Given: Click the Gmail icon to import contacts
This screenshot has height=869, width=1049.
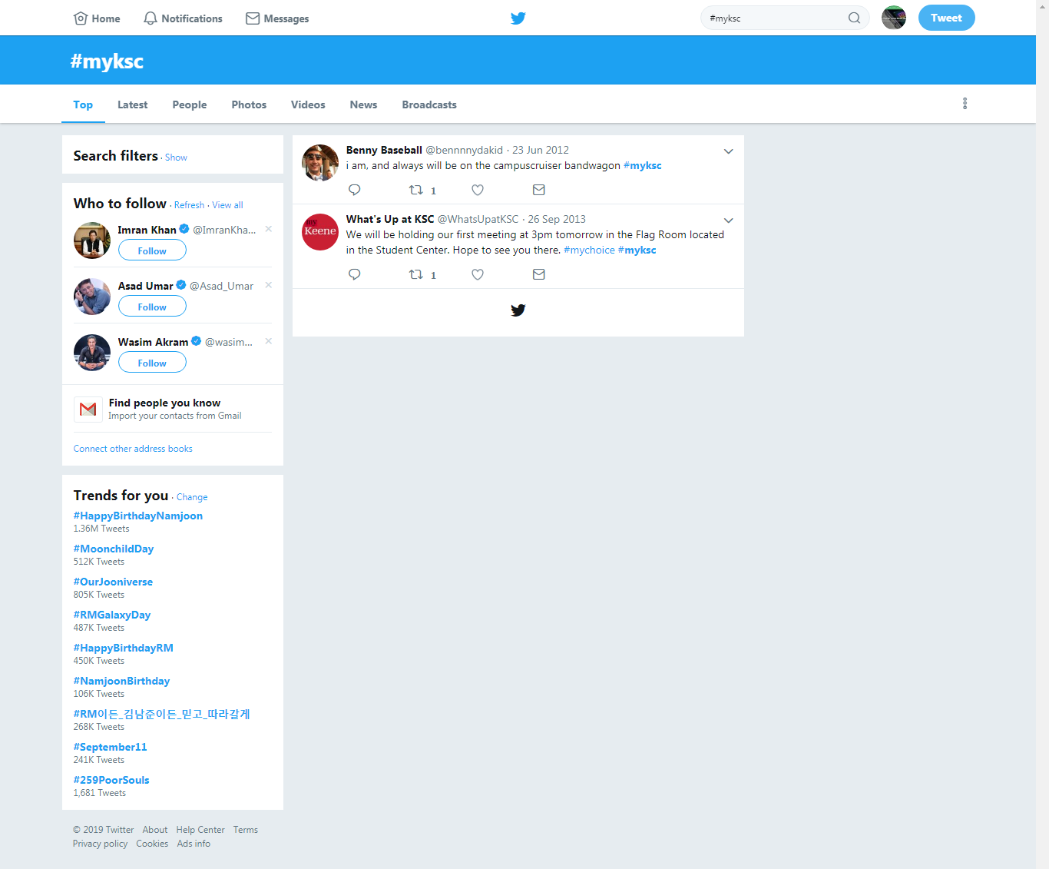Looking at the screenshot, I should click(88, 410).
